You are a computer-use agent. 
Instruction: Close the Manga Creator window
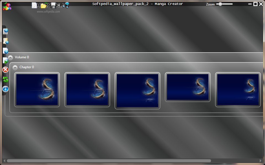pyautogui.click(x=261, y=4)
